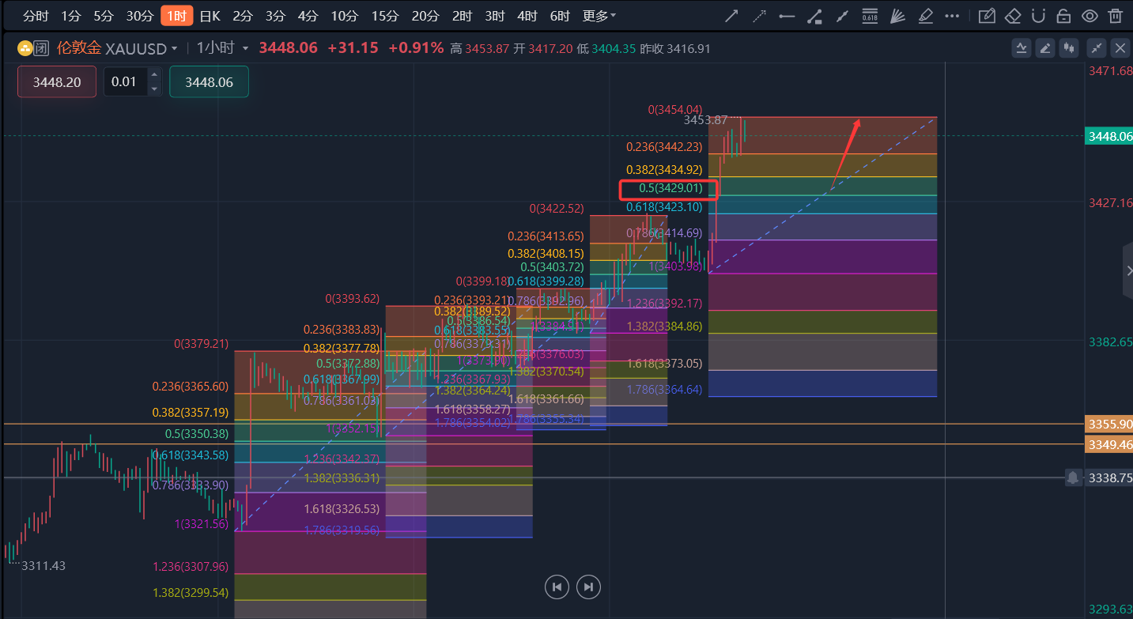
Task: Select the fan lines drawing tool
Action: (897, 16)
